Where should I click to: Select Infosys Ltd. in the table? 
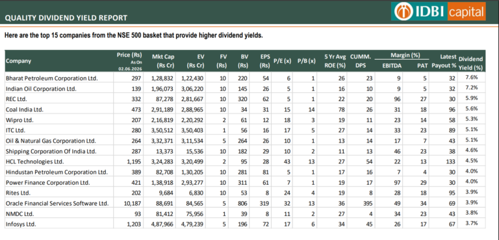click(x=21, y=224)
